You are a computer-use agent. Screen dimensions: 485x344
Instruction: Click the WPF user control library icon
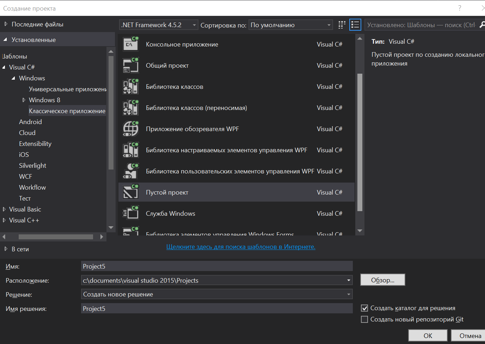pos(130,171)
